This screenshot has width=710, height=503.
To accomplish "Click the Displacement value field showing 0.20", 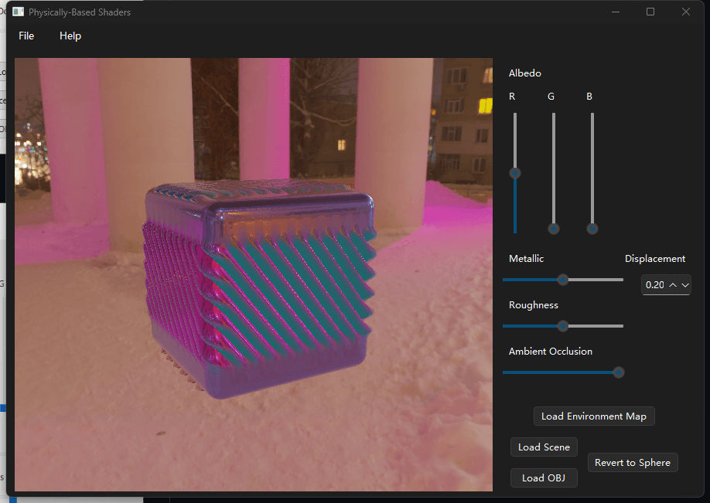I will click(x=655, y=285).
